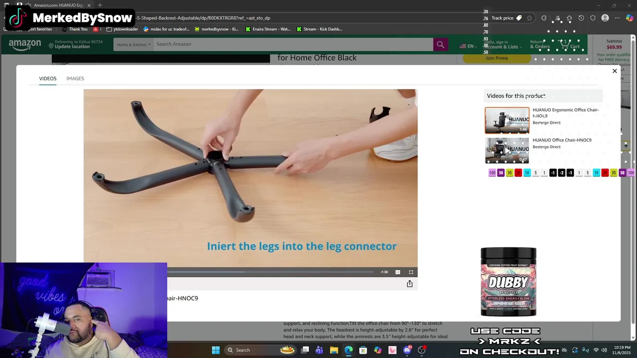Viewport: 637px width, 358px height.
Task: Open File Explorer from the taskbar
Action: pyautogui.click(x=334, y=350)
